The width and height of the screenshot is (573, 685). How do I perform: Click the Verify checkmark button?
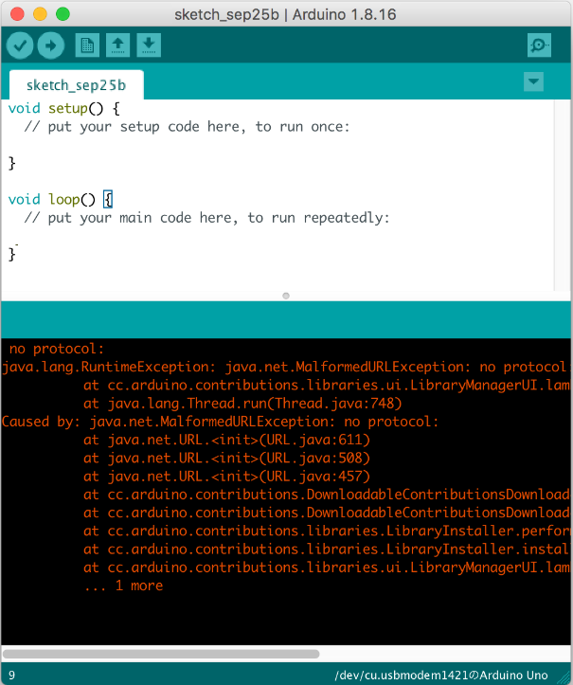point(20,45)
